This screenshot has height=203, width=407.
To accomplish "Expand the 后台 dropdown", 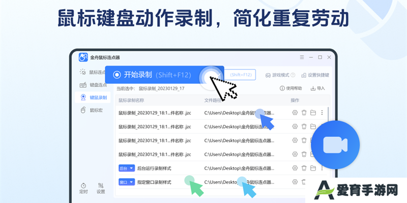I will (x=127, y=168).
